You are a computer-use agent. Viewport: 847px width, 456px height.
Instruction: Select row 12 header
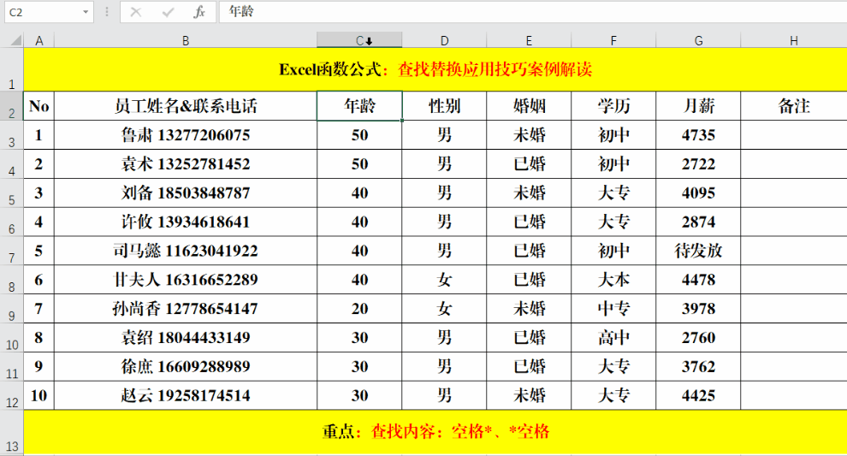click(11, 395)
